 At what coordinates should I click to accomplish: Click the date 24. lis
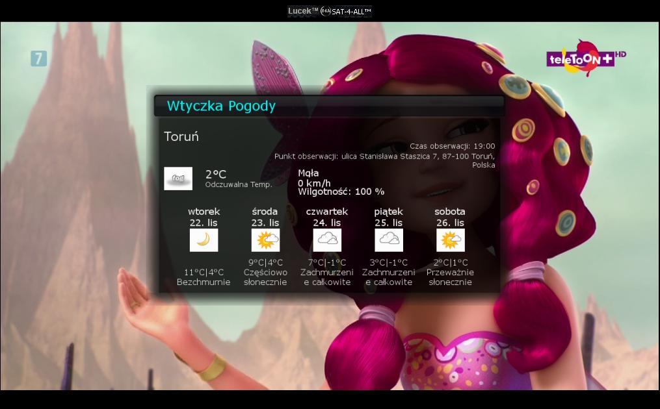tap(327, 223)
